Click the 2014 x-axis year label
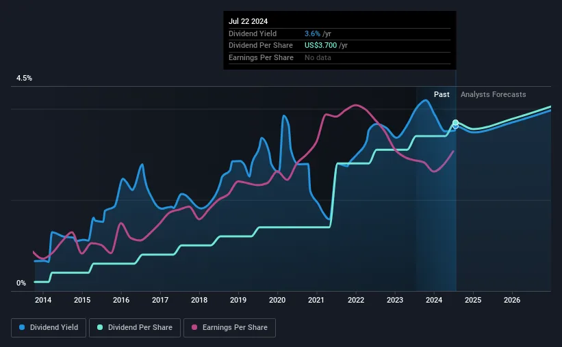Image resolution: width=562 pixels, height=347 pixels. 43,300
